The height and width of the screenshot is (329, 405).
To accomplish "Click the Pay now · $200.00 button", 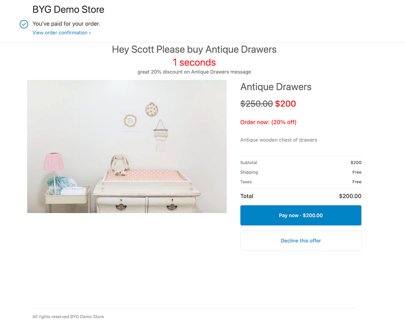I will pos(301,215).
